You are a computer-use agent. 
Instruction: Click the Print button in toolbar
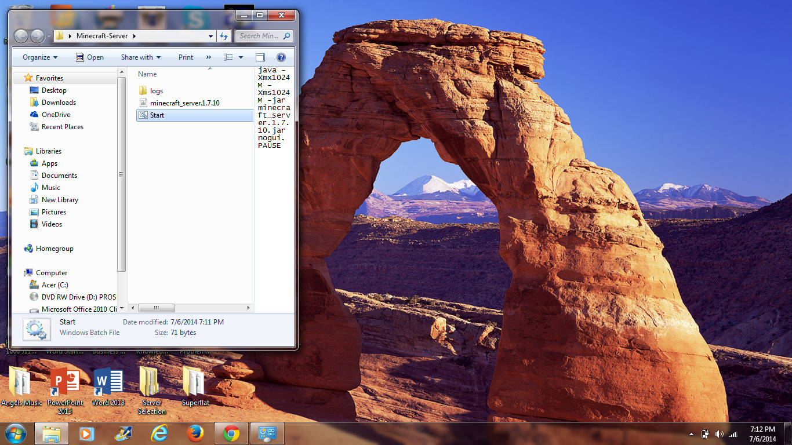[186, 57]
